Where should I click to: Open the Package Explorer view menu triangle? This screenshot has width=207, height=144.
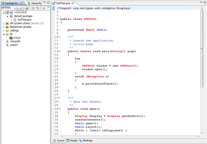[48, 7]
